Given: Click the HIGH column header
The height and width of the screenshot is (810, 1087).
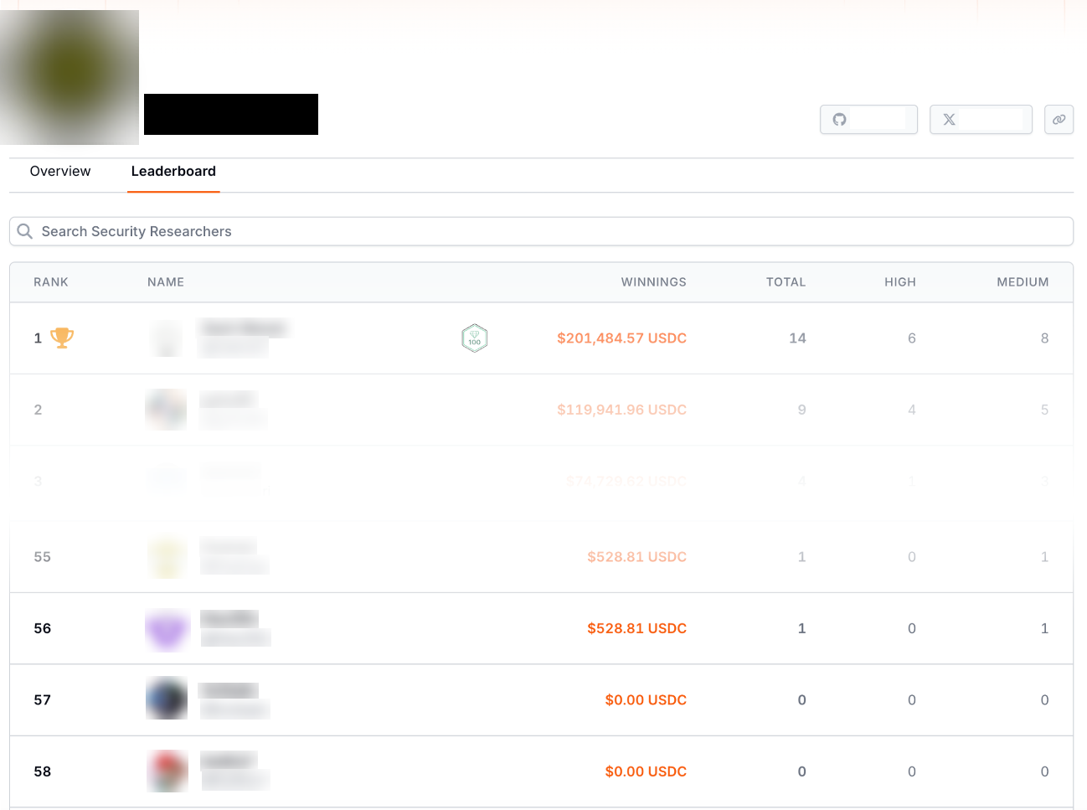Looking at the screenshot, I should [x=899, y=282].
